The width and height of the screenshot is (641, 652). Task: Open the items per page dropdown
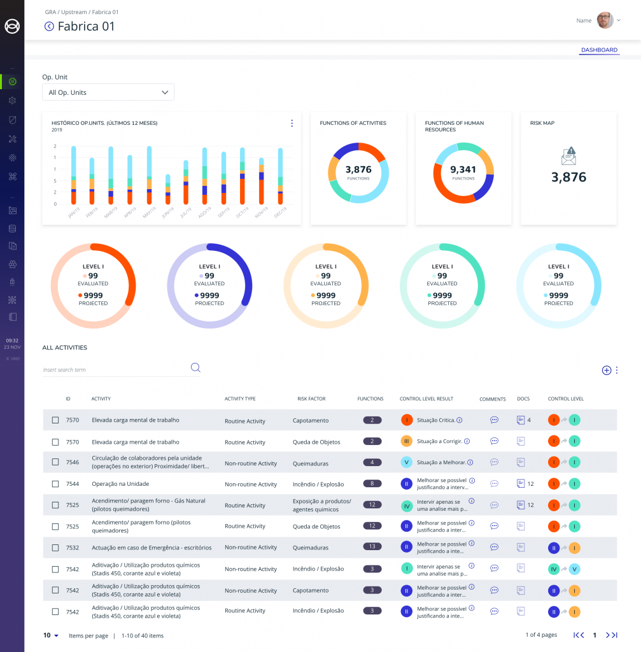pyautogui.click(x=51, y=635)
